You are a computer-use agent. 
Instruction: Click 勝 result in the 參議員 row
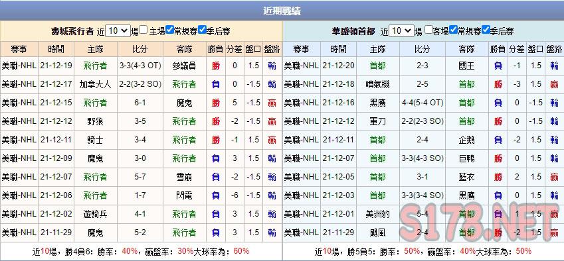click(x=215, y=66)
